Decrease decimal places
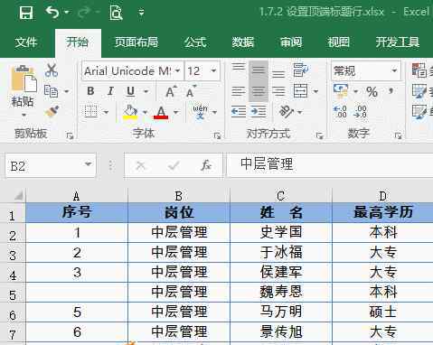 click(x=361, y=112)
